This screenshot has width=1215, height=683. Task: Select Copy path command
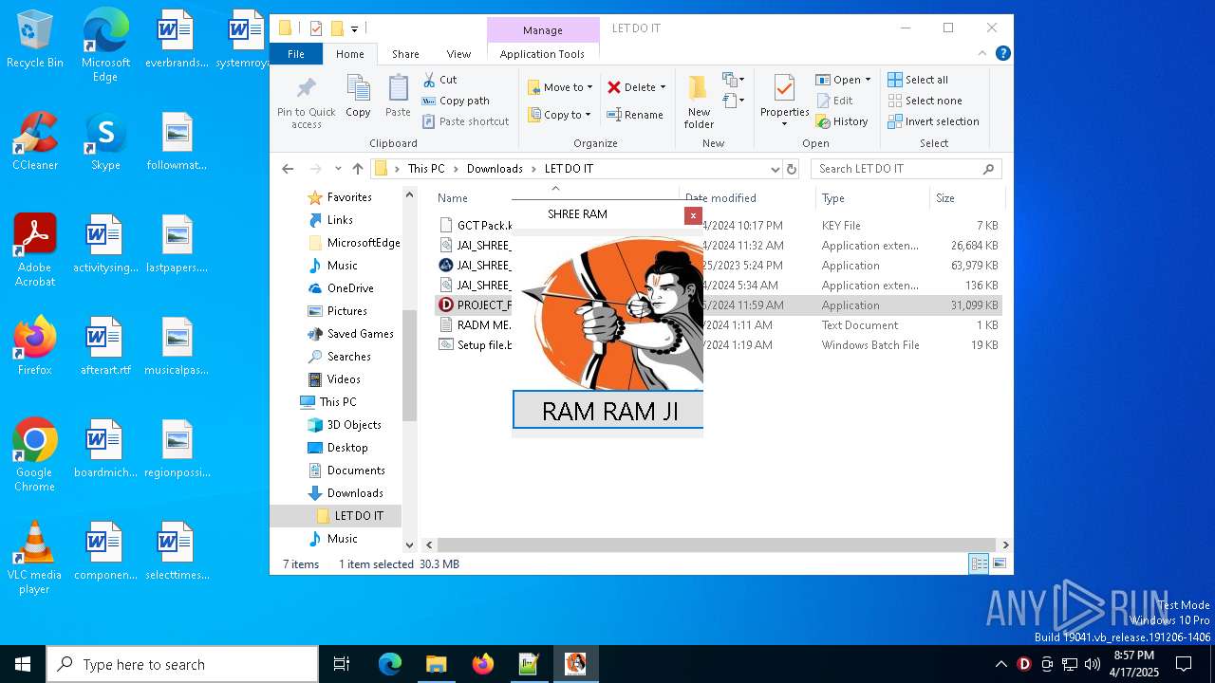coord(456,101)
